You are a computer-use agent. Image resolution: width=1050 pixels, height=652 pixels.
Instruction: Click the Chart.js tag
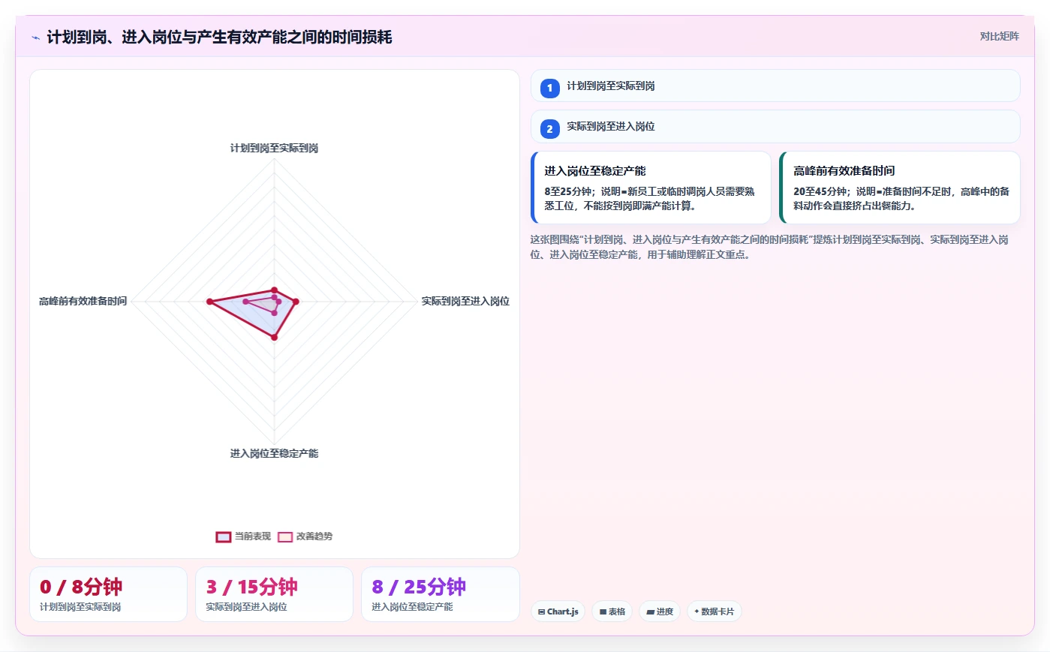558,611
